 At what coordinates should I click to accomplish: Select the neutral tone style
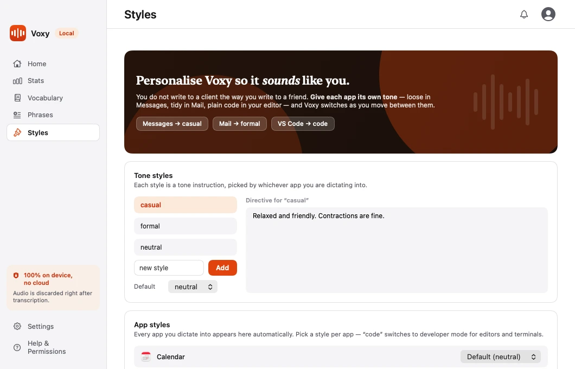pyautogui.click(x=185, y=247)
